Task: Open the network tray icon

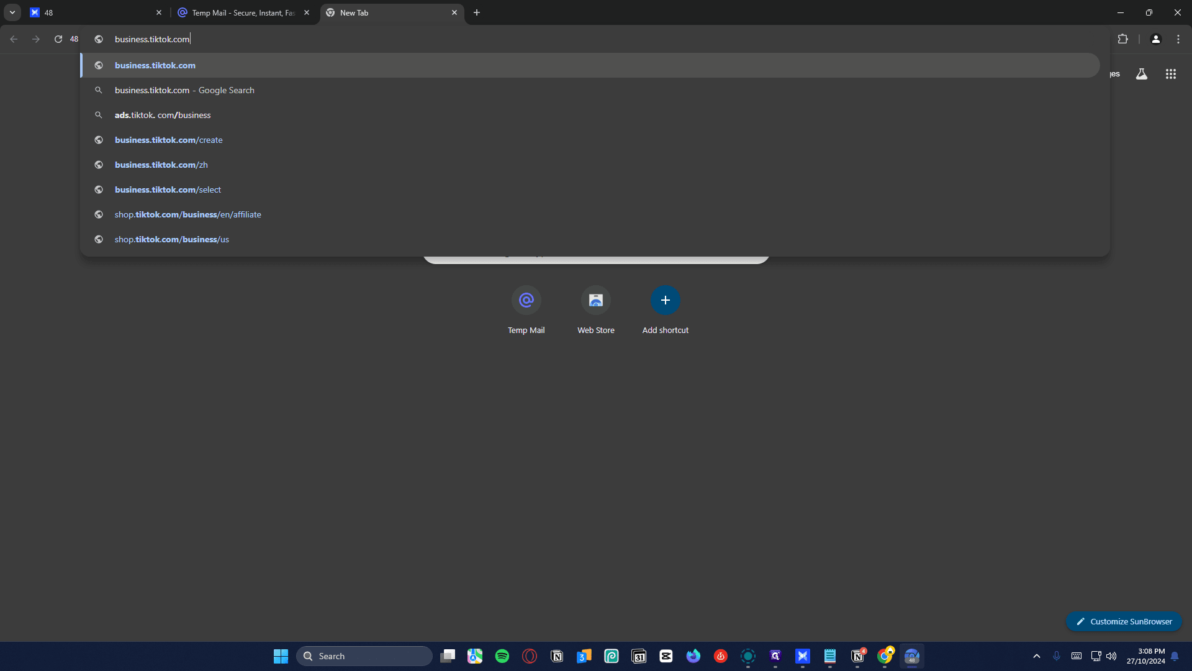Action: click(1096, 656)
